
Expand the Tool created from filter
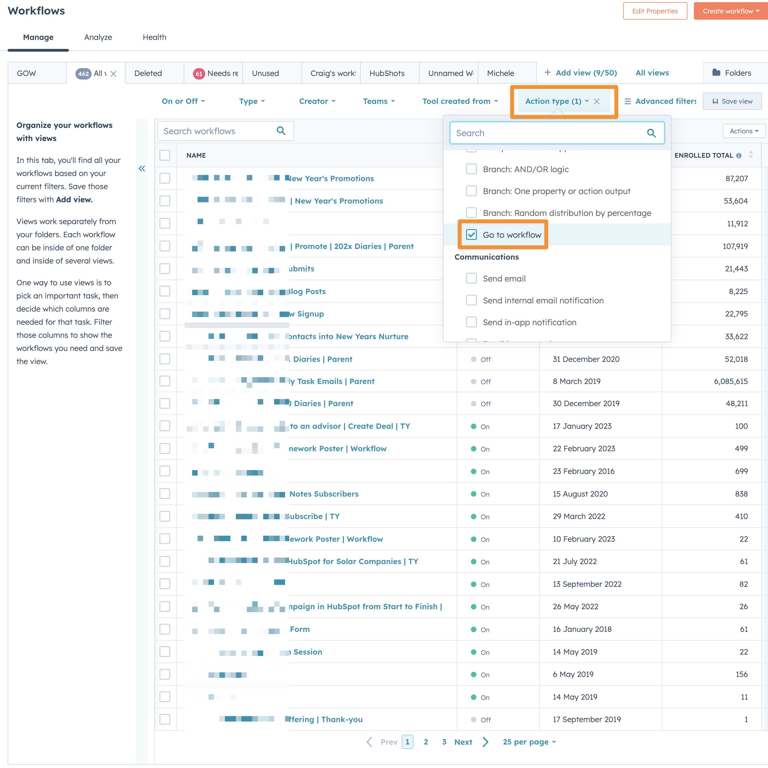(460, 101)
